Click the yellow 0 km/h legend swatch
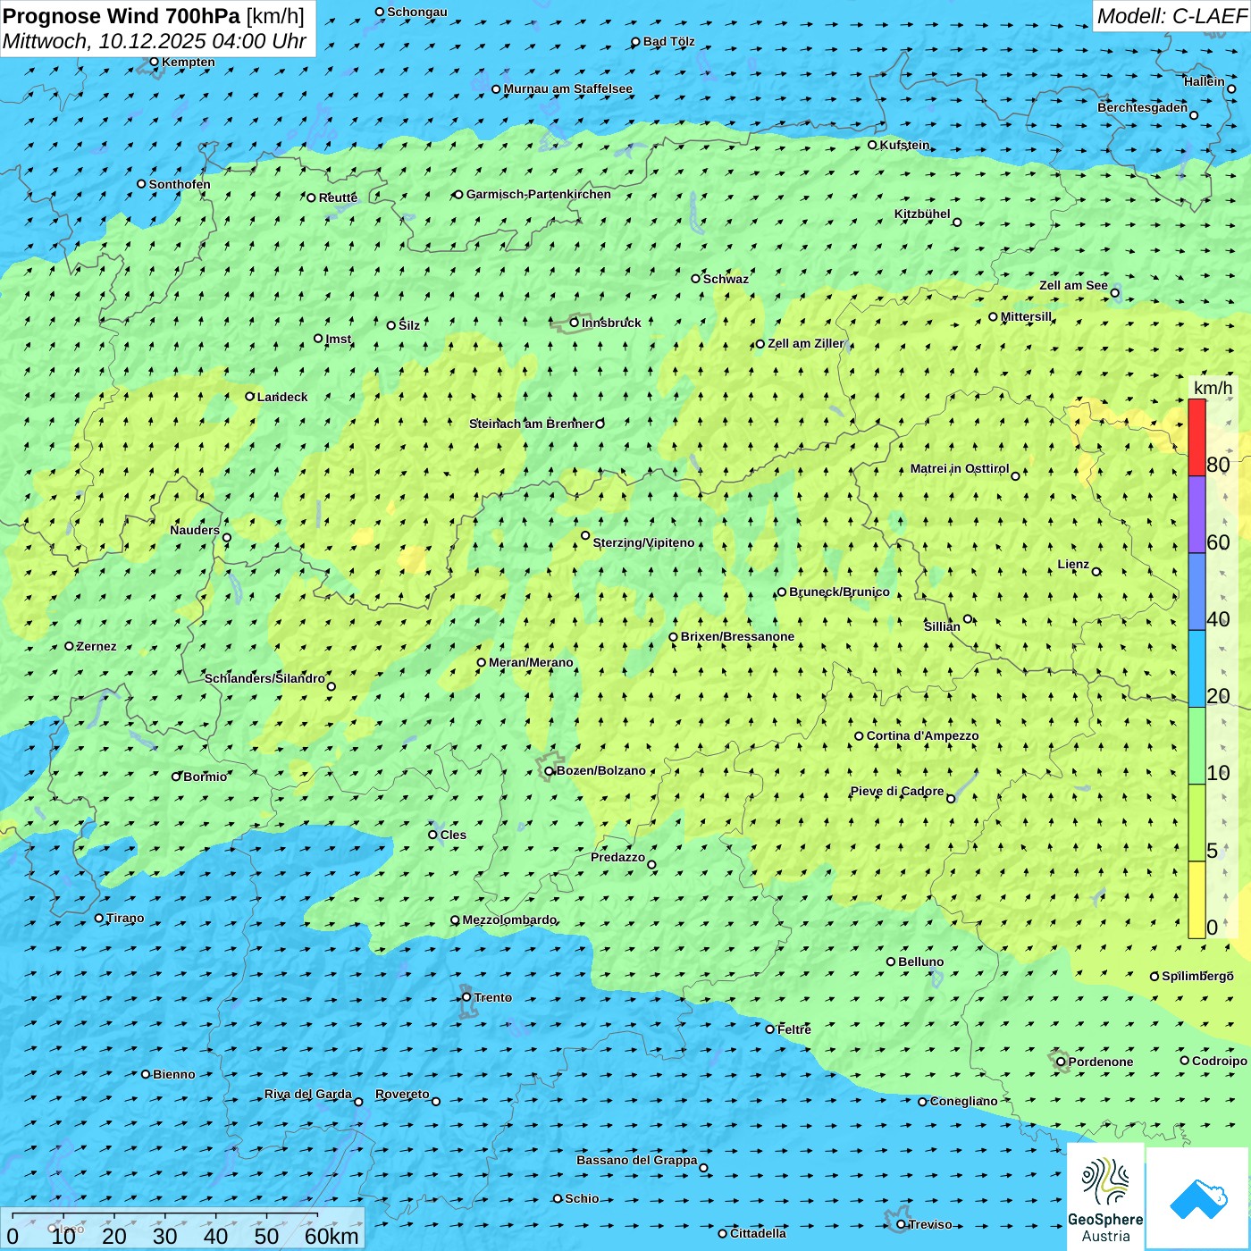Screen dimensions: 1251x1251 (x=1196, y=899)
